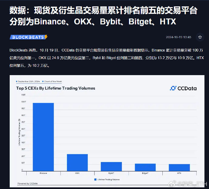This screenshot has height=189, width=209.
Task: Click the 'Lifetime Trading Volumes' legend text
Action: pyautogui.click(x=108, y=180)
